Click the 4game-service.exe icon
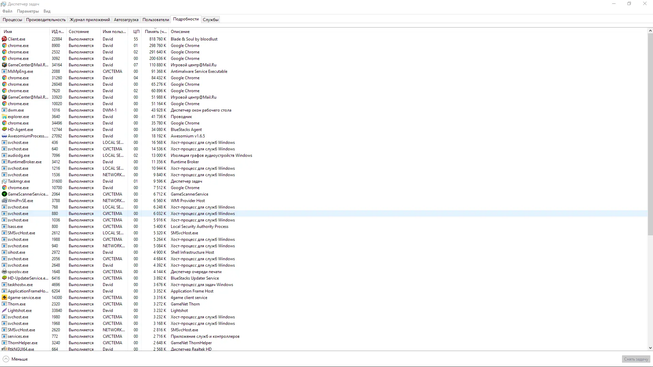Image resolution: width=653 pixels, height=367 pixels. [4, 298]
